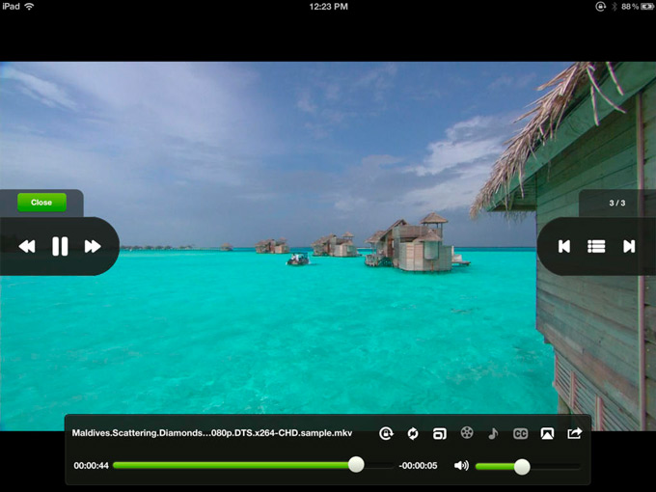The image size is (656, 492).
Task: Open the AirPlay output icon
Action: point(547,433)
